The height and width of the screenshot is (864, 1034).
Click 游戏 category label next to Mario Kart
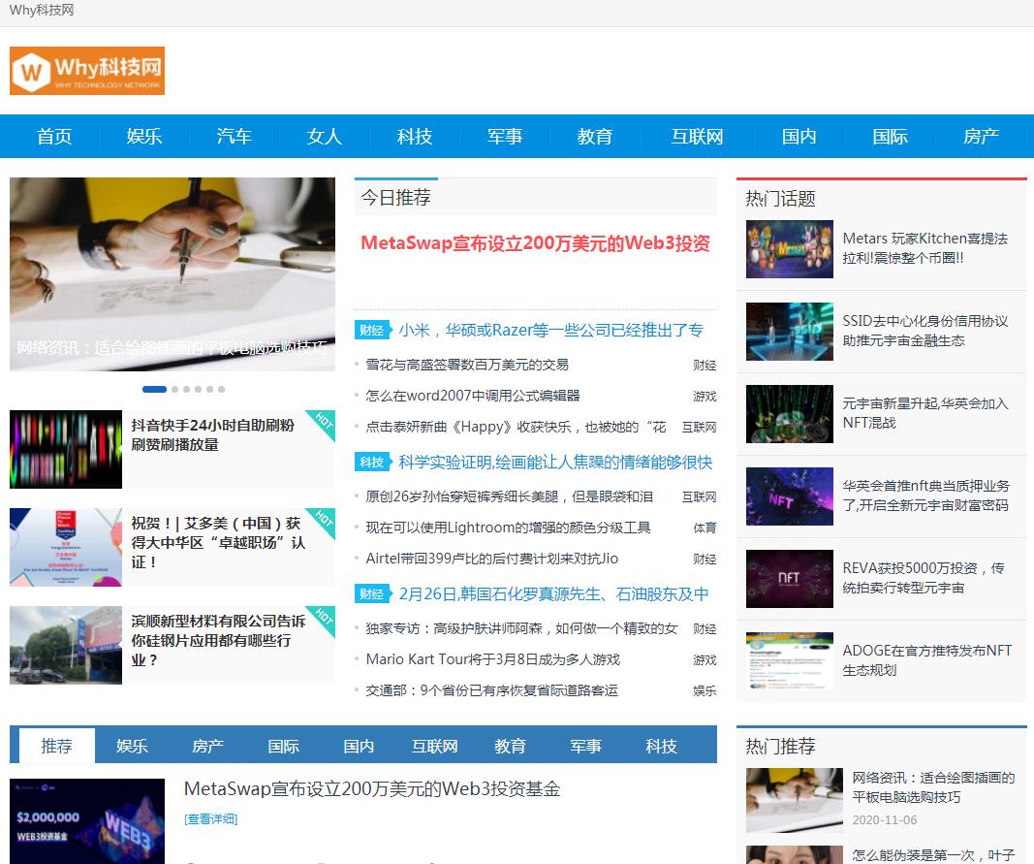[x=705, y=660]
